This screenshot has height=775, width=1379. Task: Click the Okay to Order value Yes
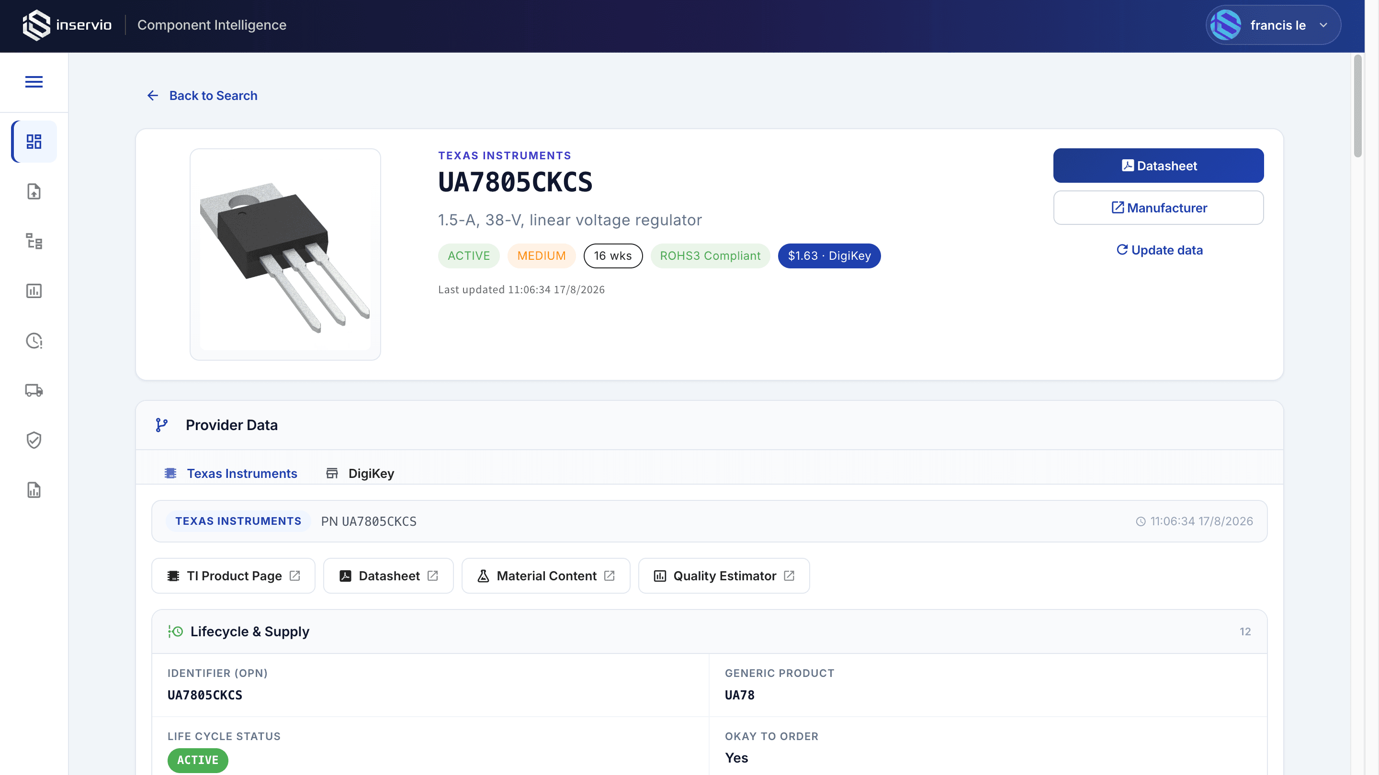click(736, 758)
